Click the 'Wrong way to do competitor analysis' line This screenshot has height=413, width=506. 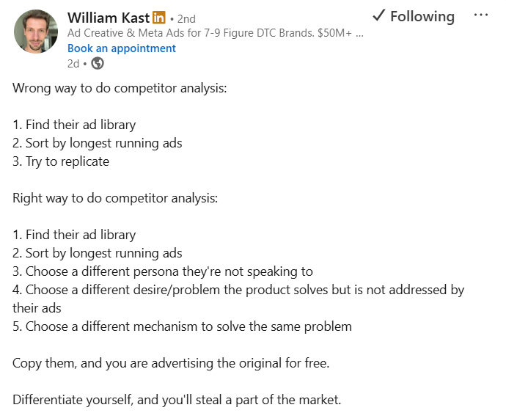coord(120,88)
